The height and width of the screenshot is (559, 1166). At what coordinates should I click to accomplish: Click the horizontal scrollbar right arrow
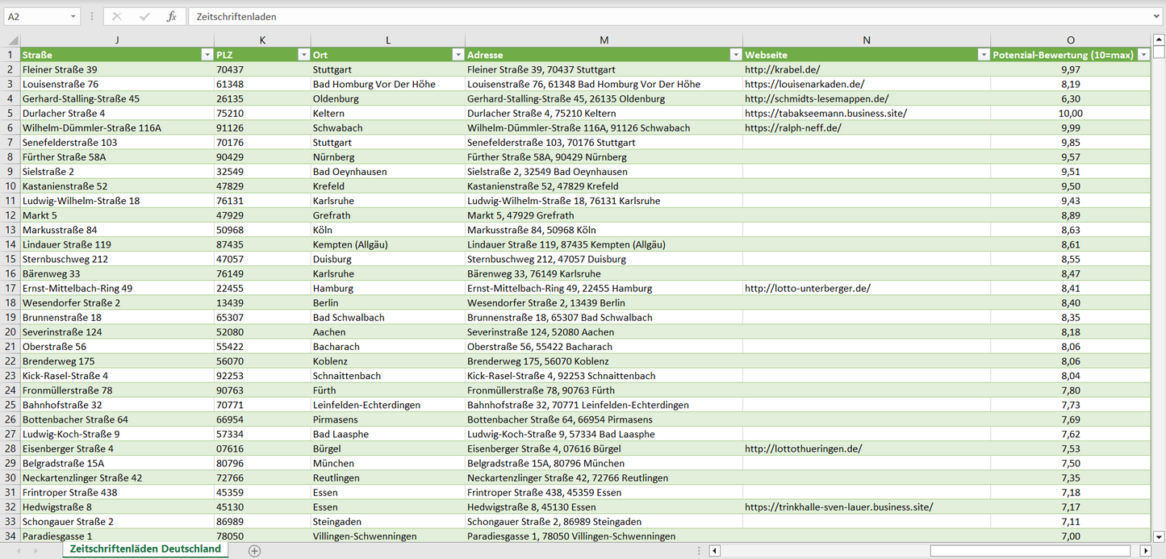[x=1145, y=550]
